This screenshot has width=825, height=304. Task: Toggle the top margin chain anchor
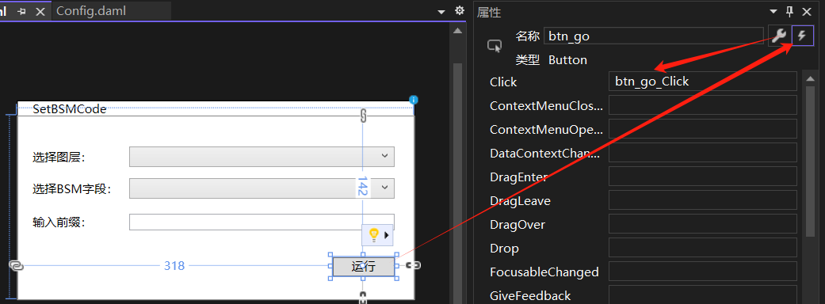point(363,116)
